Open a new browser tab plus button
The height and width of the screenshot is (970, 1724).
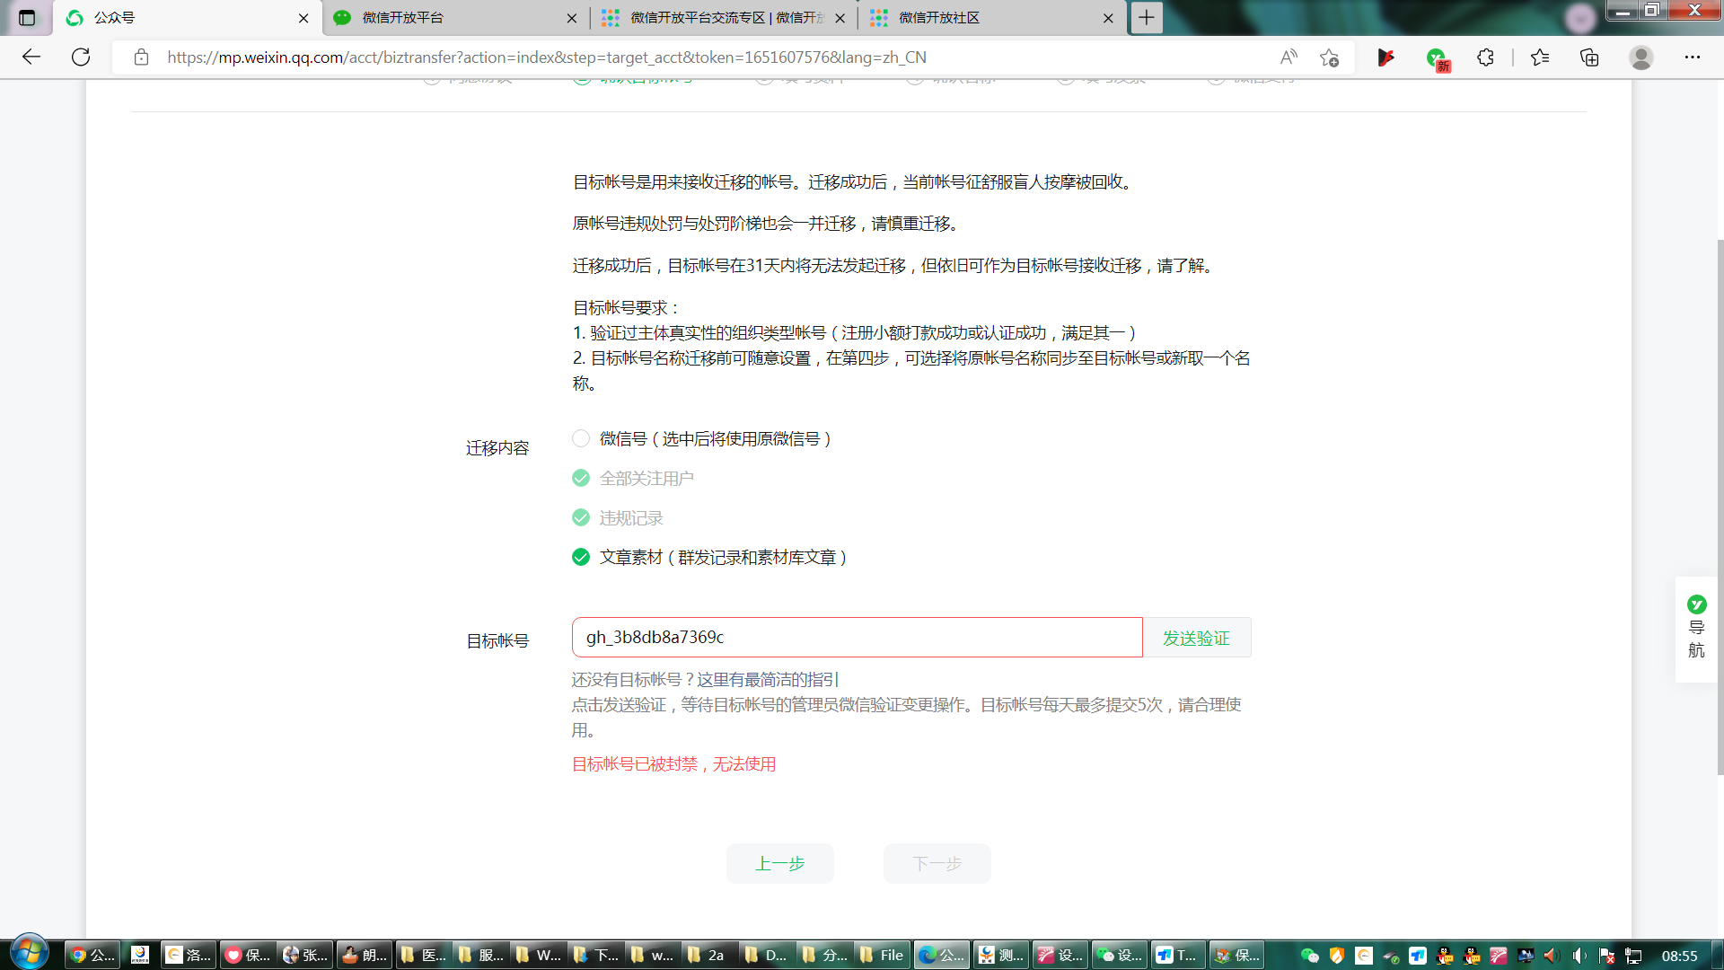[1147, 18]
